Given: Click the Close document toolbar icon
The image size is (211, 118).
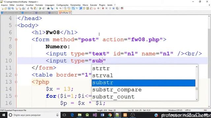Looking at the screenshot, I should [x=16, y=8].
